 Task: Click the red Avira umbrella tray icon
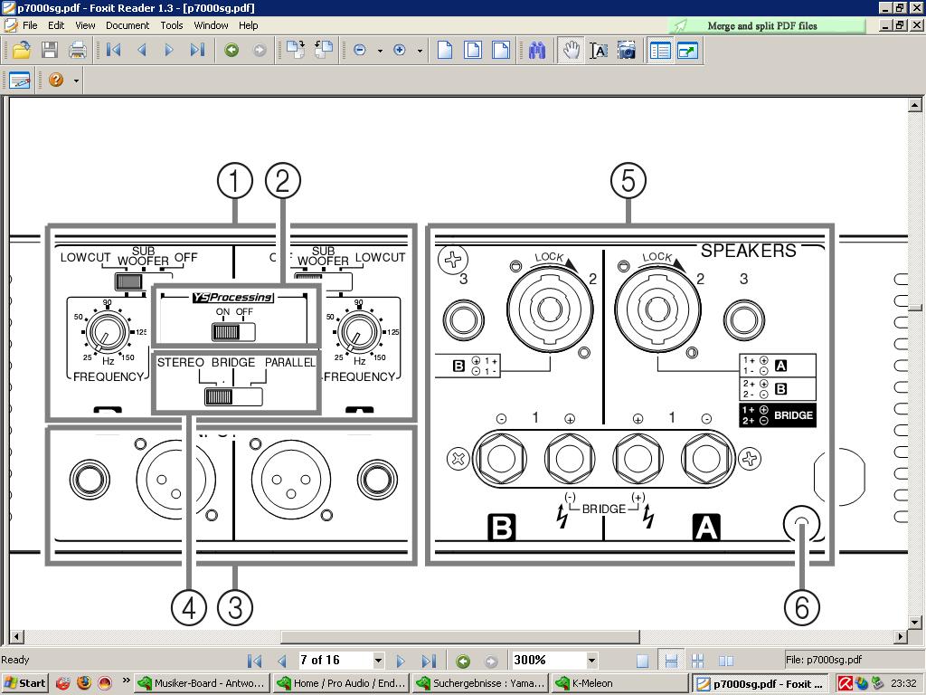(x=846, y=684)
